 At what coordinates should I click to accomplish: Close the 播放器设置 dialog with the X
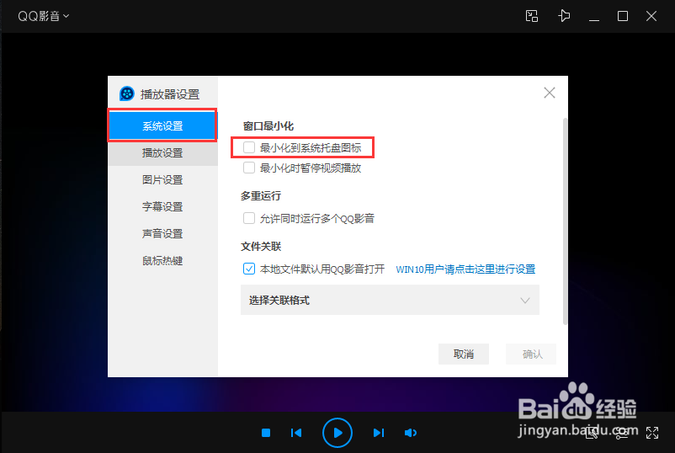tap(550, 93)
